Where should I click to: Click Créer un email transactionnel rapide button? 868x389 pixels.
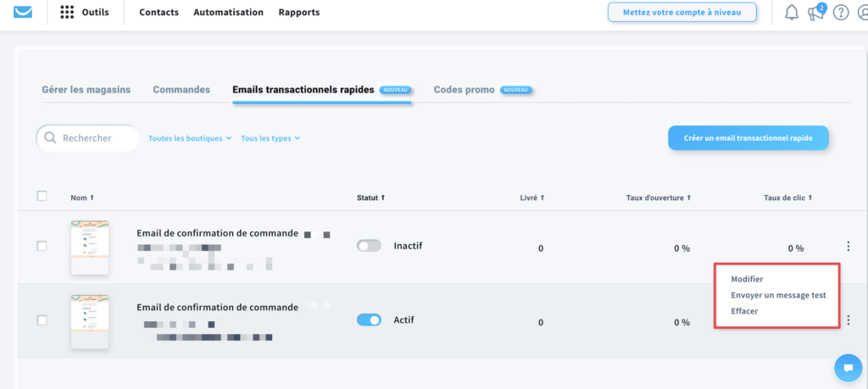coord(748,138)
